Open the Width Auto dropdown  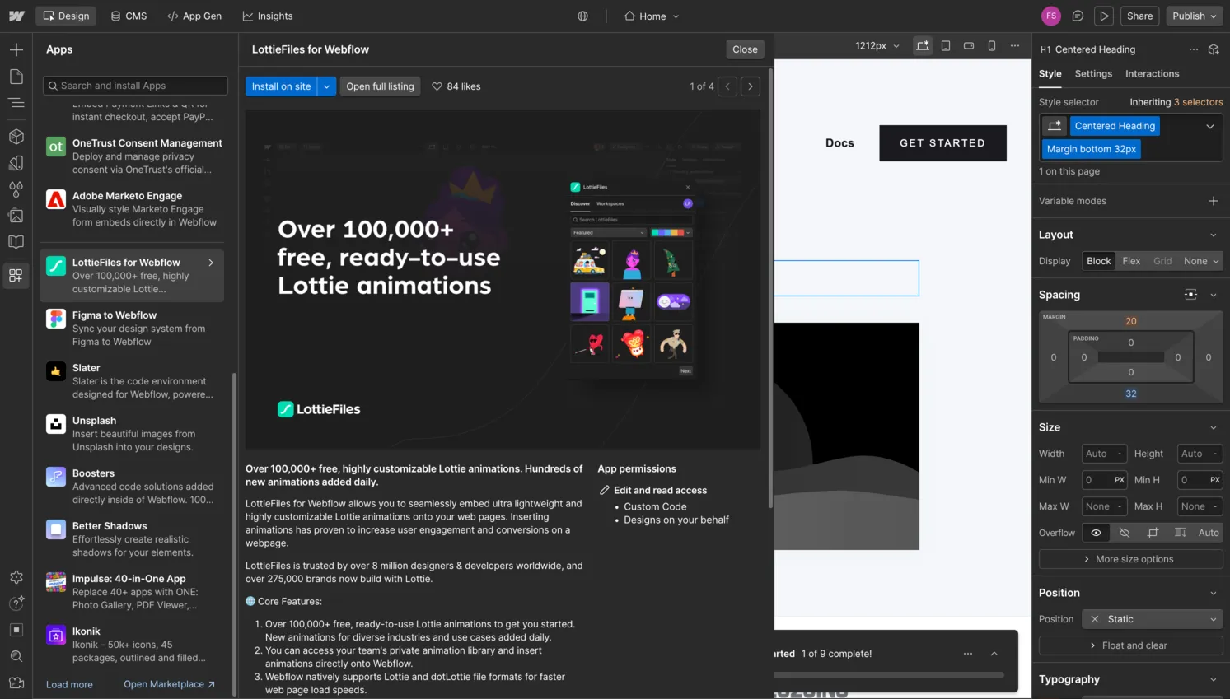(x=1103, y=453)
